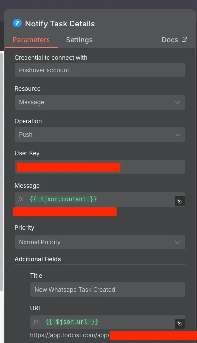Click the Push option in Operation field
Image resolution: width=197 pixels, height=343 pixels.
pos(25,135)
